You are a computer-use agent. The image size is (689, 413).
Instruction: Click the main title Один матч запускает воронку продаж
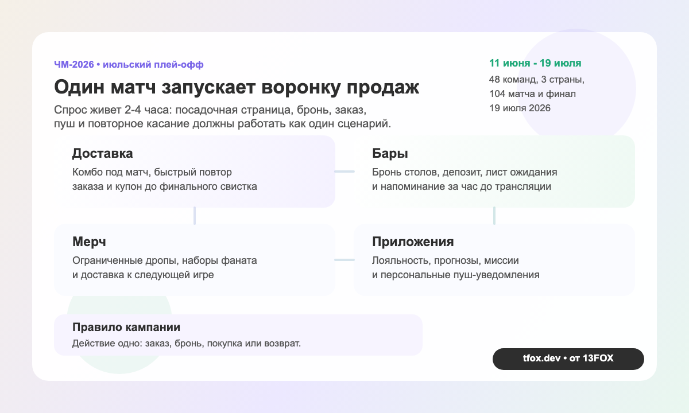click(x=237, y=87)
